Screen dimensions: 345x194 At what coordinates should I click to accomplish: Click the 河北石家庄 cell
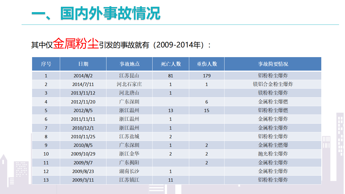coord(129,84)
